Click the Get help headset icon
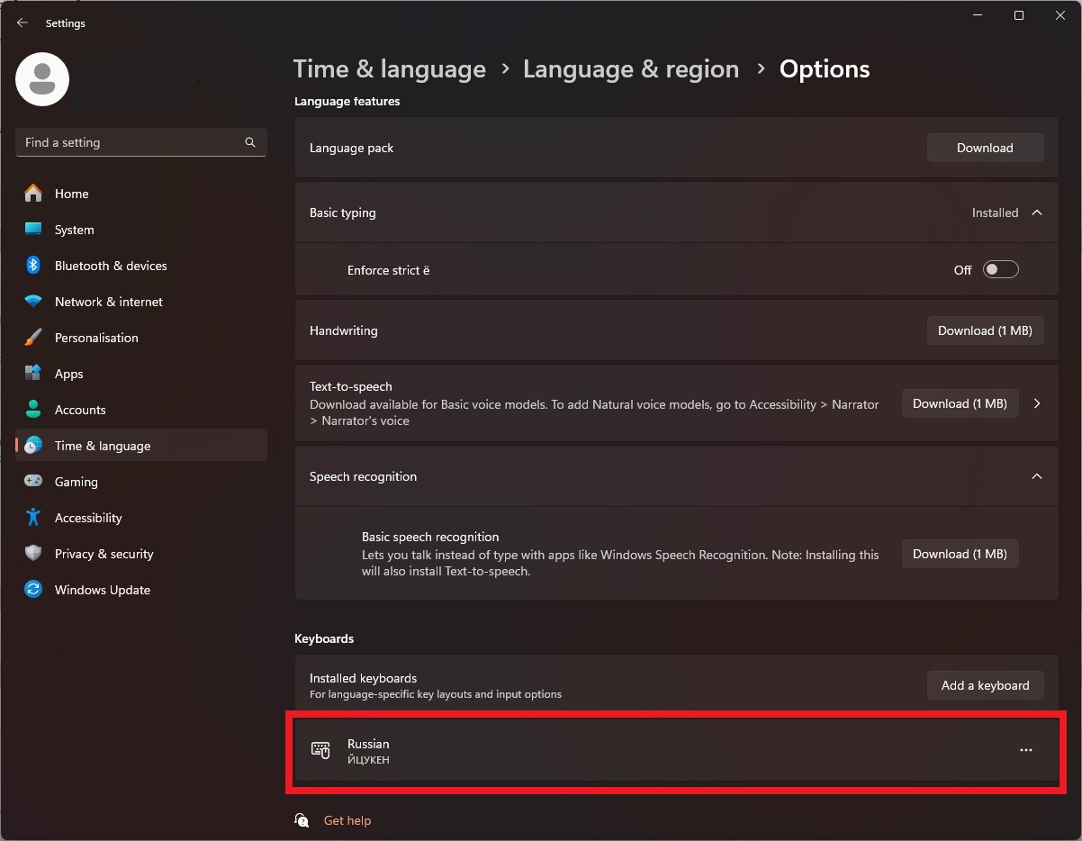 coord(302,820)
